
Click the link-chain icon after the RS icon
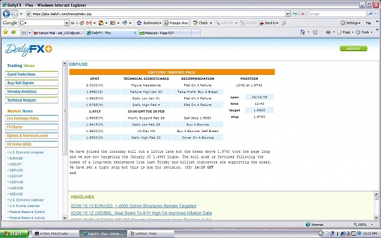(x=124, y=23)
